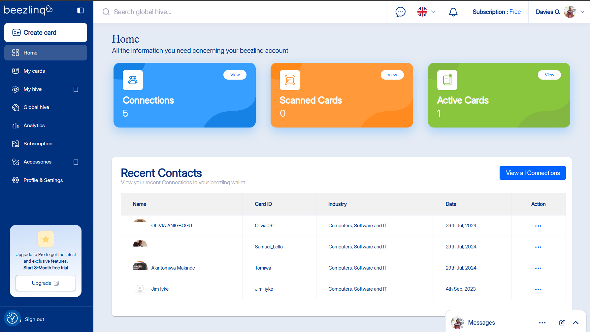The image size is (590, 332).
Task: Expand the My hive submenu box
Action: tap(76, 89)
